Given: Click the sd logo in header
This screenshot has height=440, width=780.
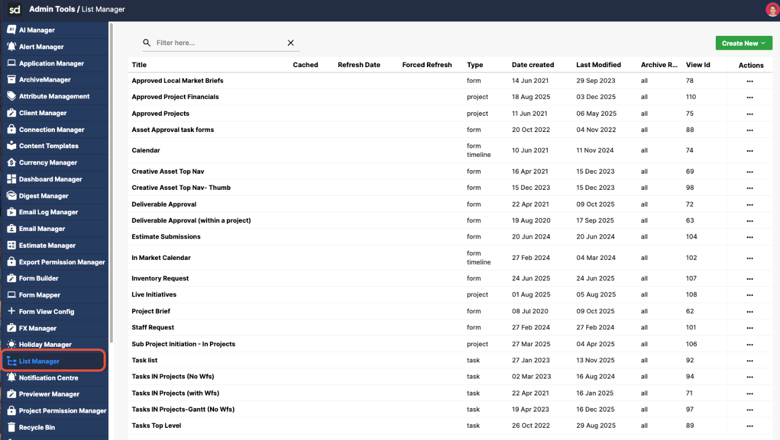Looking at the screenshot, I should 15,9.
